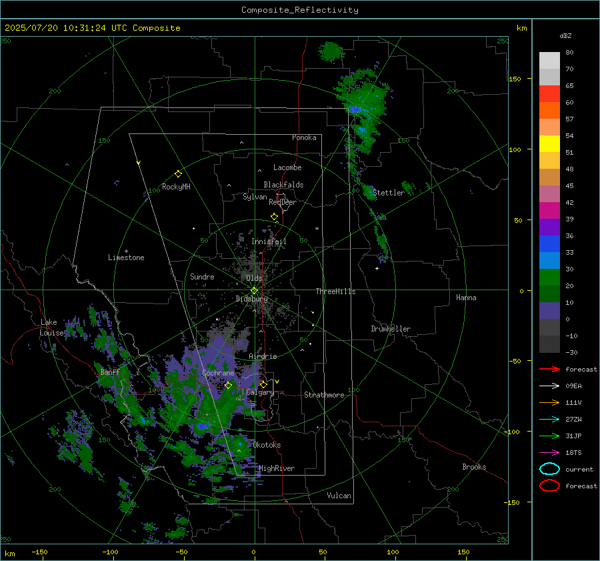Click the green 31JP arrow in the legend
Screen dimensions: 600x561
(549, 436)
